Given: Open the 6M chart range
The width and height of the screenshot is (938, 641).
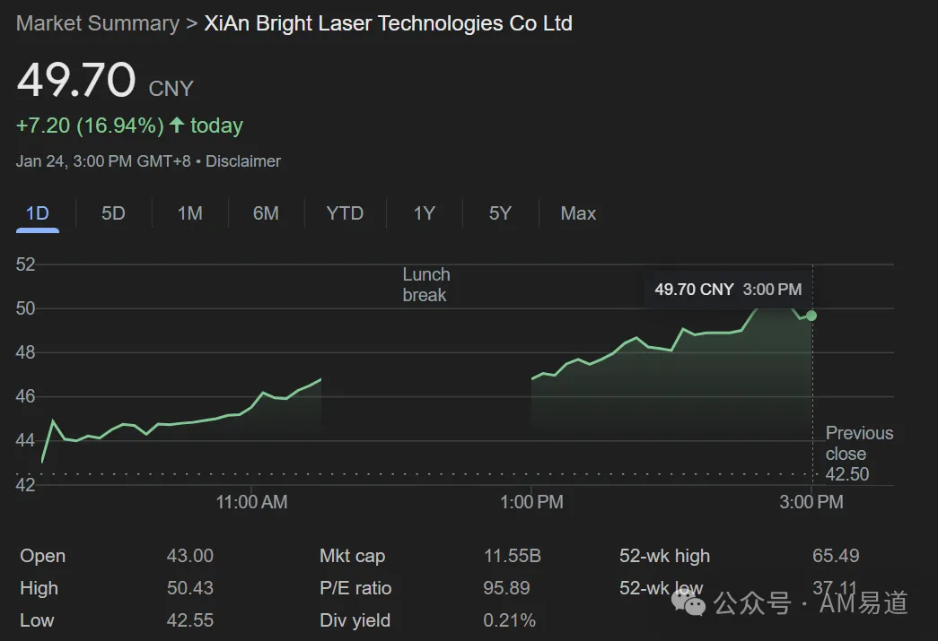Looking at the screenshot, I should point(266,213).
